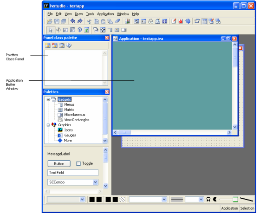Check the Toggle checkbox in gadgets palette
Screen dimensions: 260x214
[78, 163]
